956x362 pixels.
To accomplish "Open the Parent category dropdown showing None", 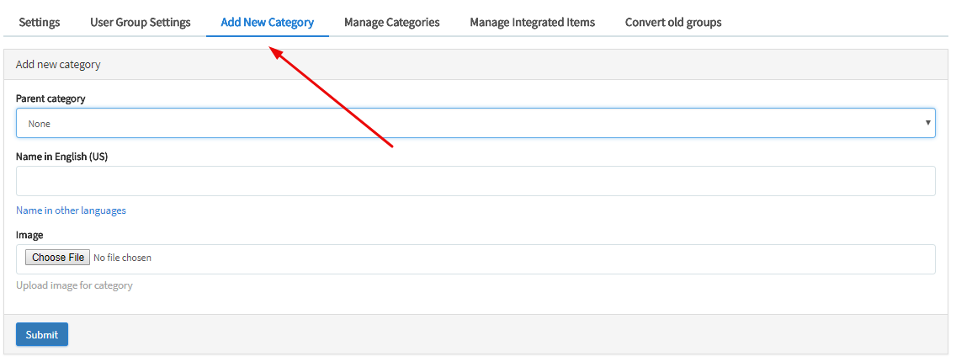I will click(x=471, y=123).
